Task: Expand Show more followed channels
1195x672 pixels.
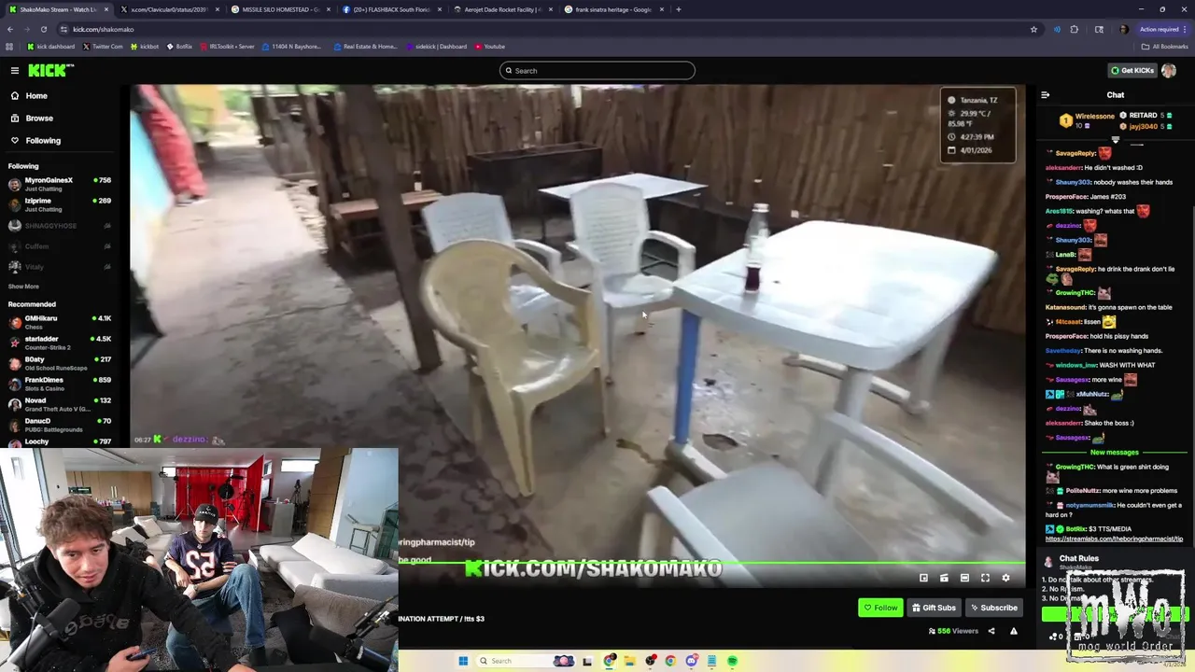Action: point(23,287)
